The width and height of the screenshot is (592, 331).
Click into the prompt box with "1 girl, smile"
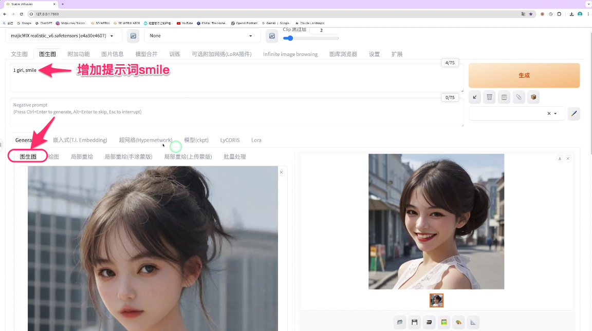click(x=236, y=77)
